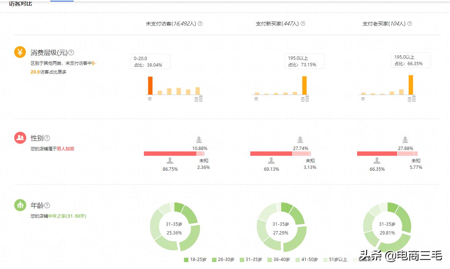Click single coin icon under 支付新买家 chart

click(x=256, y=99)
